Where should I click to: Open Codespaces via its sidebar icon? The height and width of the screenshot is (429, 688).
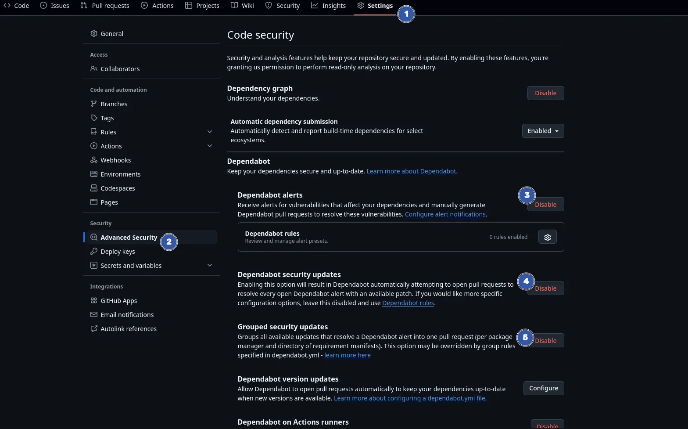click(x=93, y=188)
